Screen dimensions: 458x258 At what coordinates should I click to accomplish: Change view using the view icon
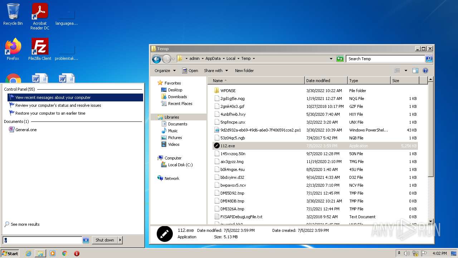(x=397, y=71)
